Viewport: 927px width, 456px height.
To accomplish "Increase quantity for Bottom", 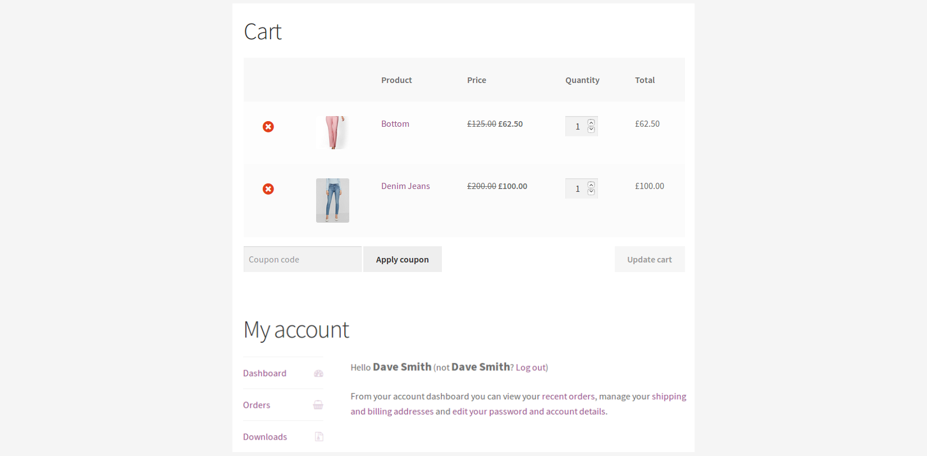I will 591,123.
